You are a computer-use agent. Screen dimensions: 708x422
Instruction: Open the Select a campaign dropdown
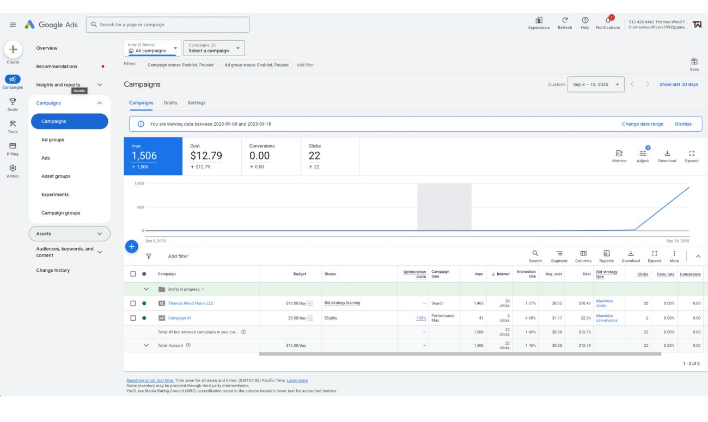tap(214, 48)
